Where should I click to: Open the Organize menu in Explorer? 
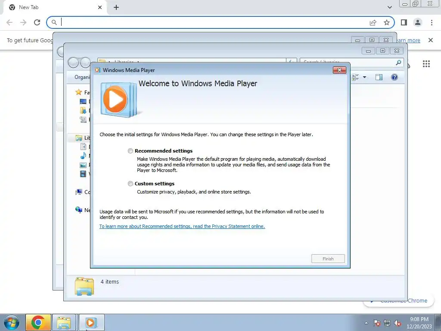[x=82, y=77]
